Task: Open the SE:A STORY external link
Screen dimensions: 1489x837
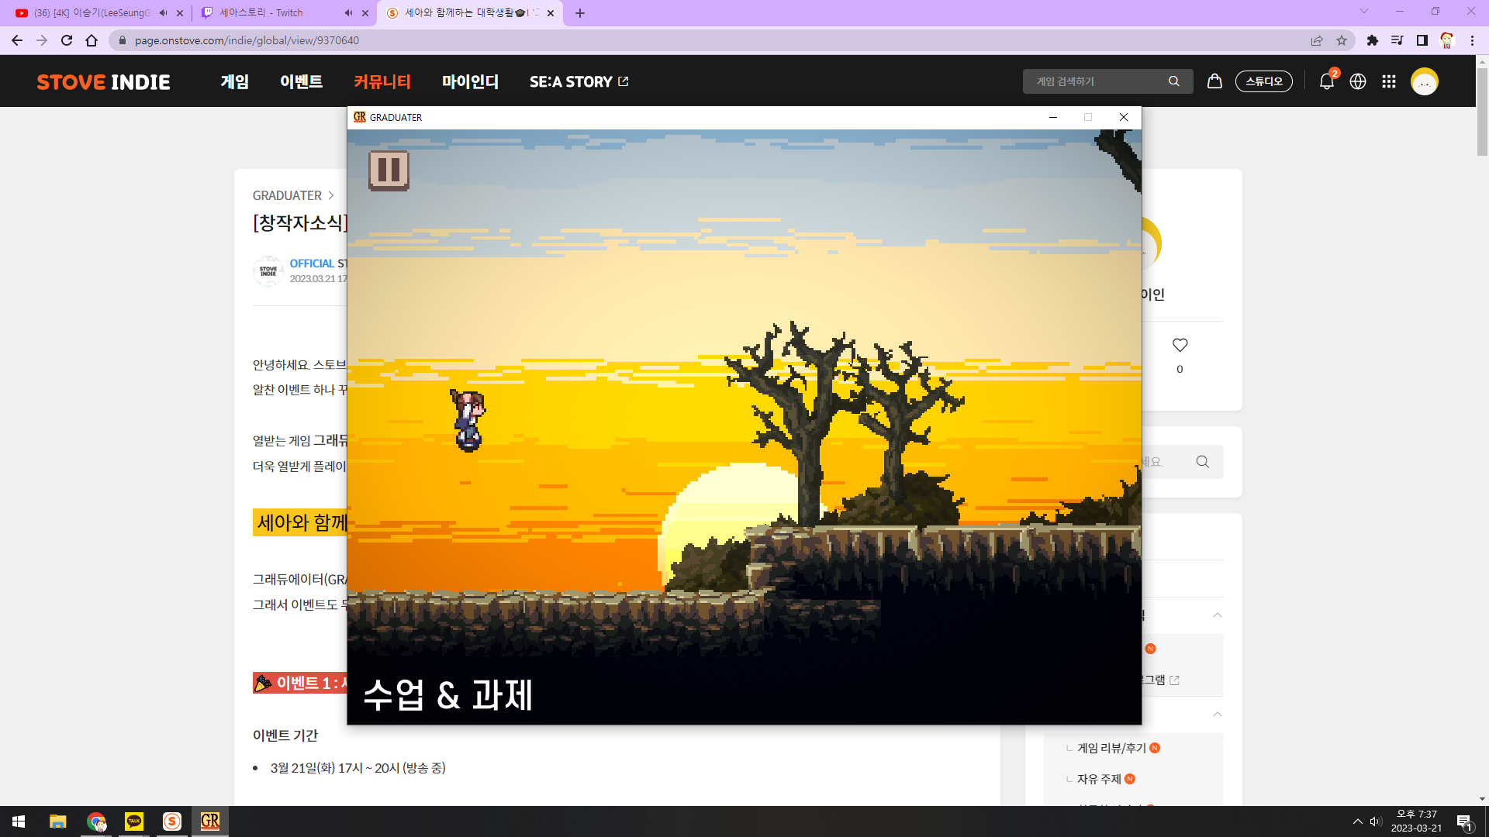Action: tap(579, 81)
